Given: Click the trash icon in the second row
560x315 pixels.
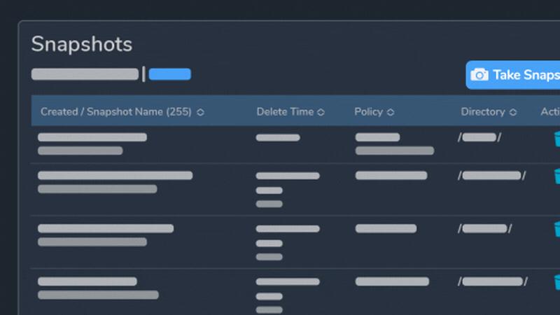Looking at the screenshot, I should [556, 176].
